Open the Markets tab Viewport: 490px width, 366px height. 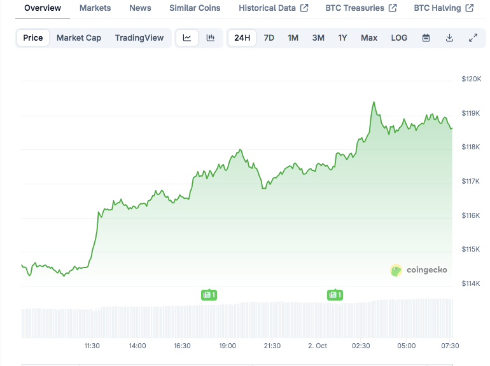[95, 8]
